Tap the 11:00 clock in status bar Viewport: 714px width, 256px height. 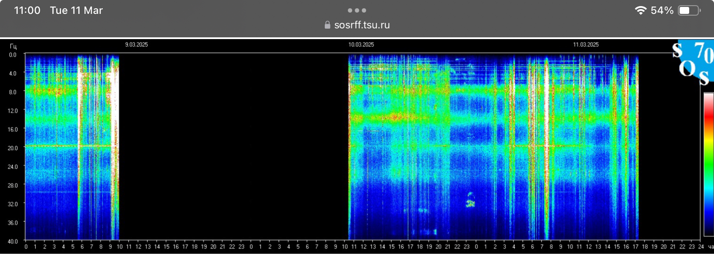[x=27, y=10]
